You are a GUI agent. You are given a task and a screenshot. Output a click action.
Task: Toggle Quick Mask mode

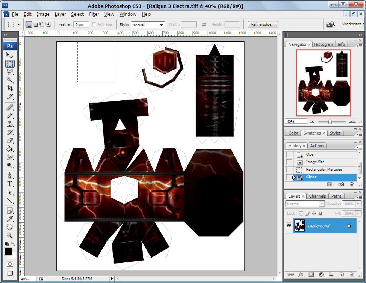(10, 264)
